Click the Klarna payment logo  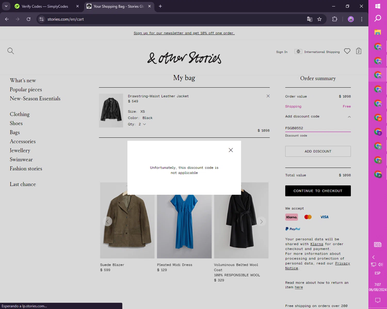click(x=292, y=217)
